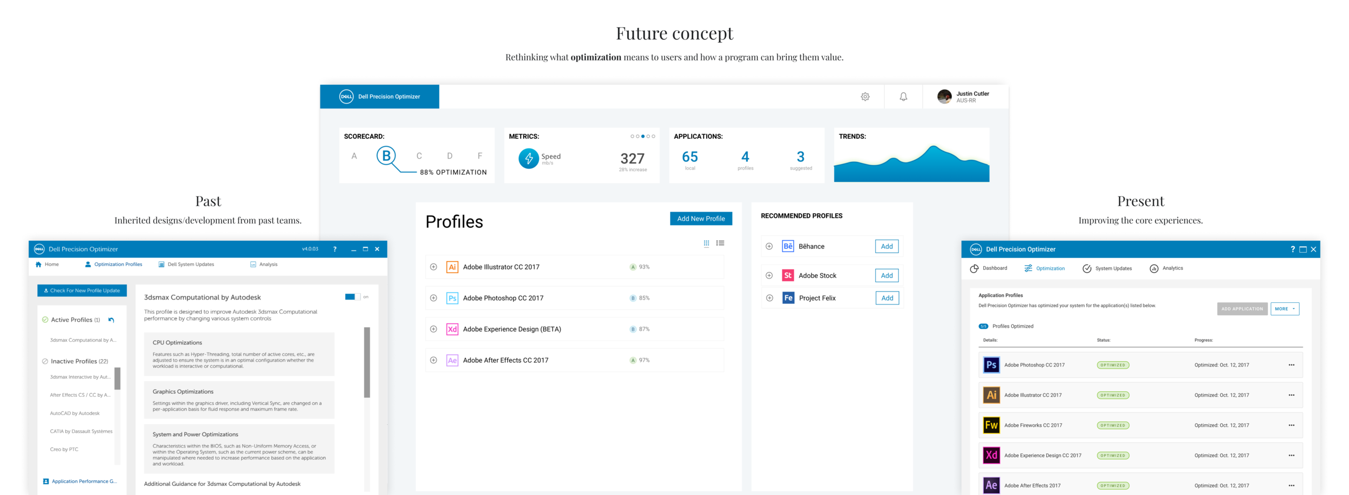This screenshot has height=495, width=1349.
Task: Toggle the 3dsmax Computational profile on/off switch
Action: pyautogui.click(x=352, y=297)
